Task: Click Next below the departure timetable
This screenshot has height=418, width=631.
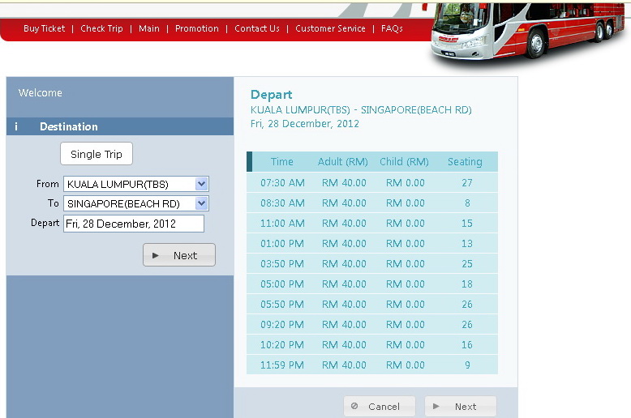Action: tap(461, 407)
